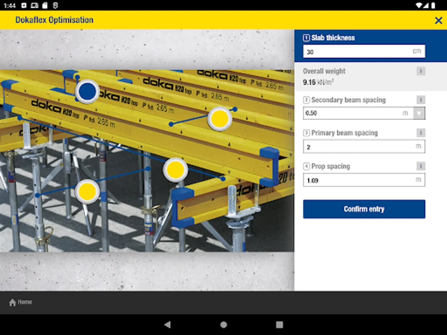
Task: Open the Wi-Fi status icon in status bar
Action: 419,5
